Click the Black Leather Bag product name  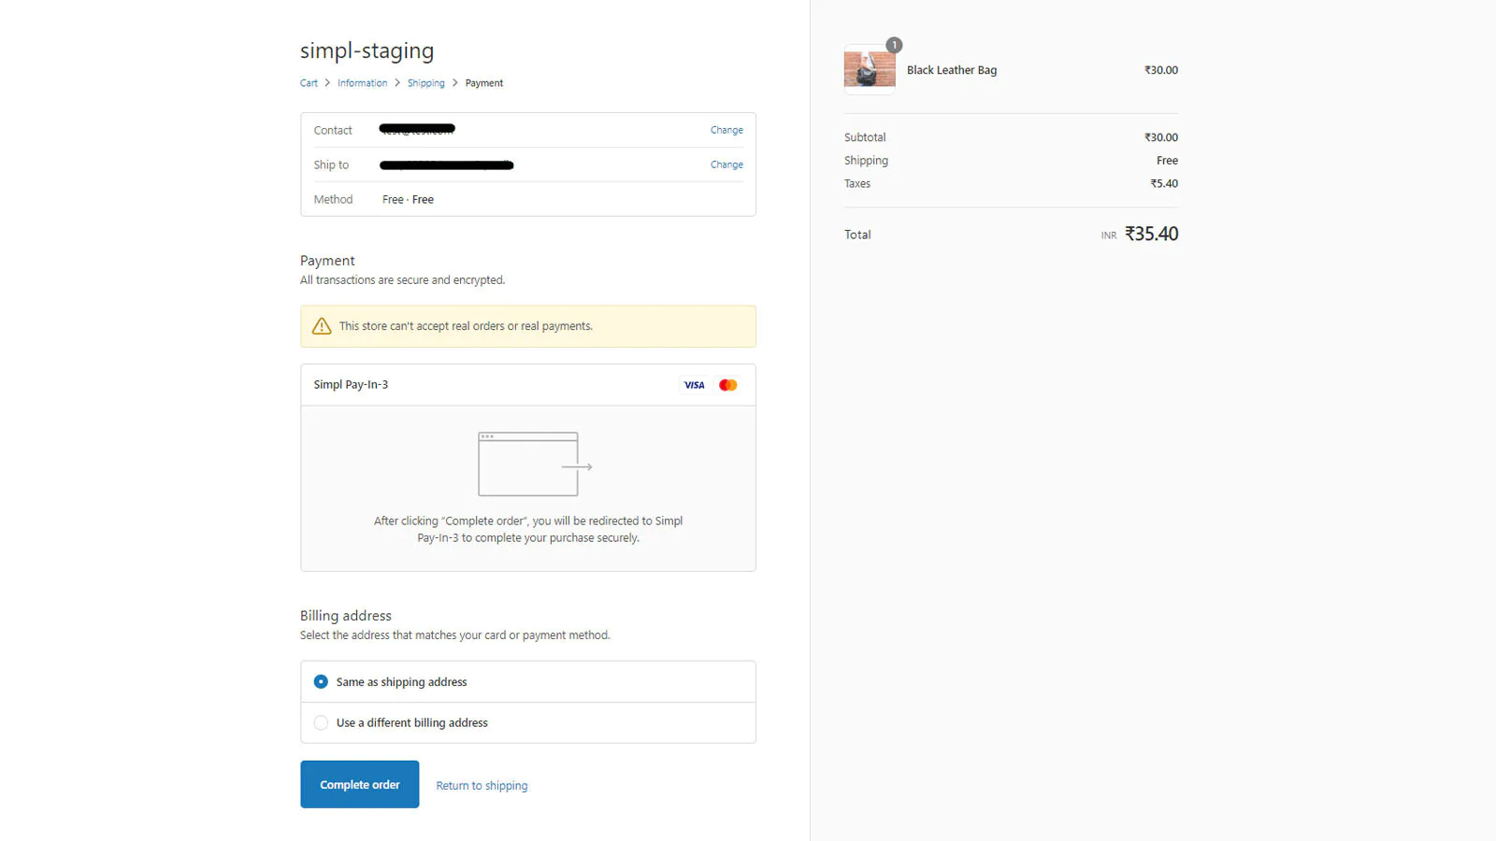coord(952,70)
